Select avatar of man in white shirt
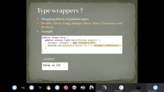The height and width of the screenshot is (92, 164). click(x=49, y=87)
